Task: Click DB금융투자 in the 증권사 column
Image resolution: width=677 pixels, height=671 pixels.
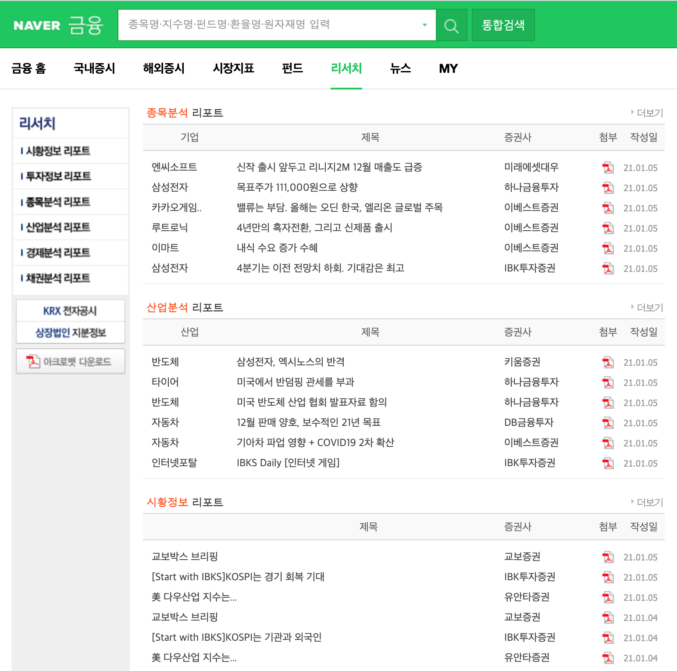Action: click(x=529, y=422)
